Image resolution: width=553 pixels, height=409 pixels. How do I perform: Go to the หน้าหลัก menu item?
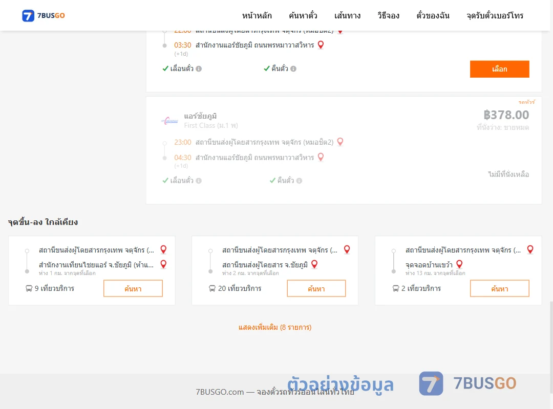257,15
